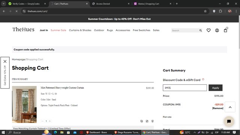Open the Rugs menu
Image resolution: width=240 pixels, height=135 pixels.
tap(110, 30)
